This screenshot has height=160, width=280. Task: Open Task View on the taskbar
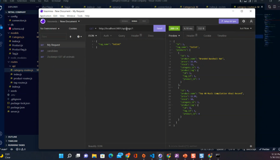(x=78, y=156)
